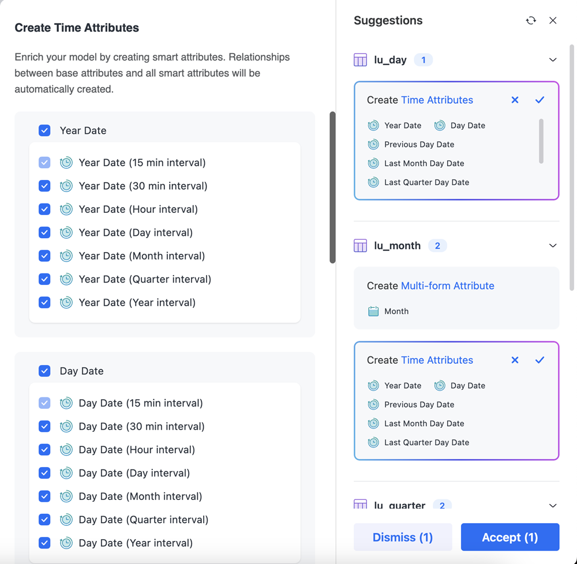Click the refresh suggestions icon
Screen dimensions: 577x564
click(531, 21)
